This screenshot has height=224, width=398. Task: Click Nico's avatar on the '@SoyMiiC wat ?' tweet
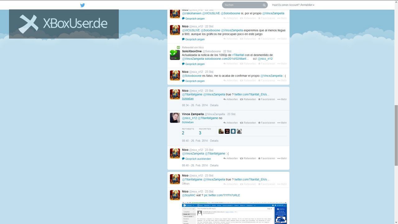175,195
